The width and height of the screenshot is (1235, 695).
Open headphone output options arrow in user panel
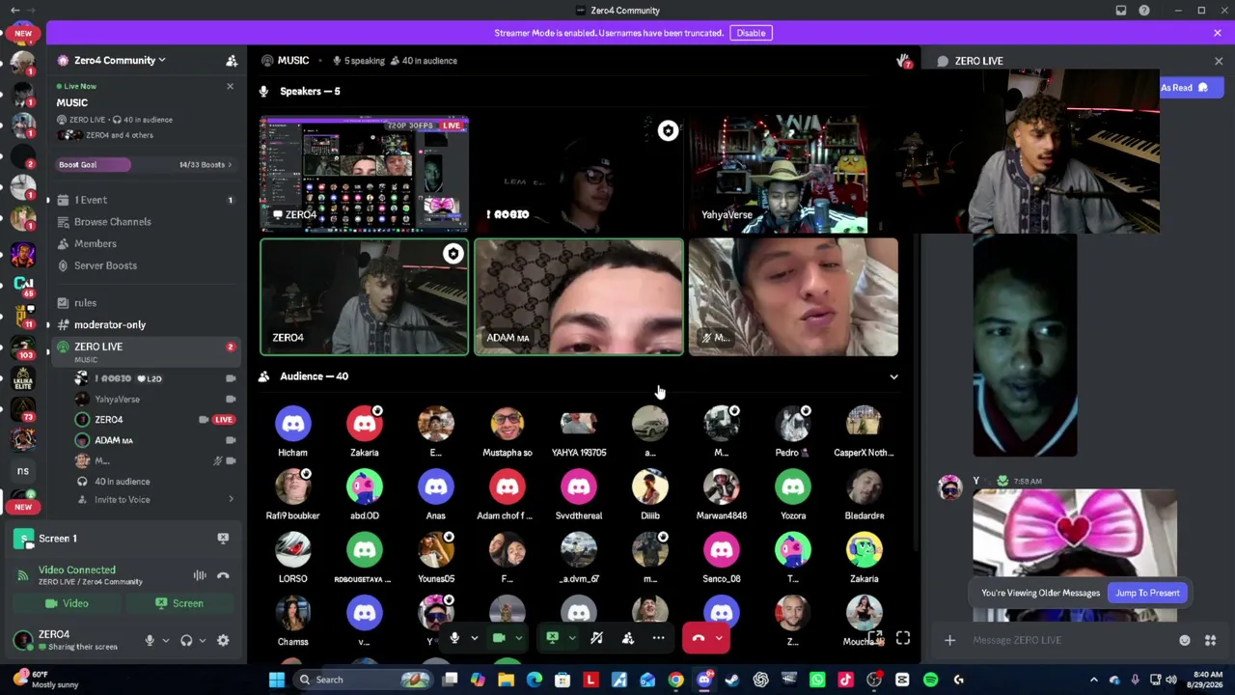point(202,641)
